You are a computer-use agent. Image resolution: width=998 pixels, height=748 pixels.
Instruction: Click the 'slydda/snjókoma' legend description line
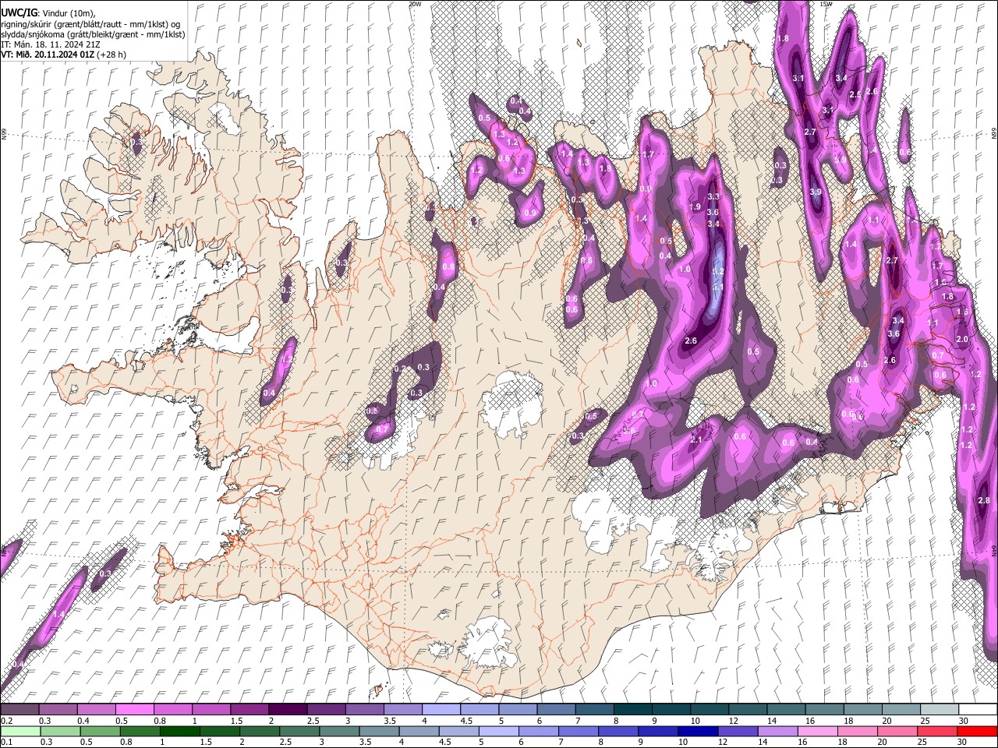(93, 34)
